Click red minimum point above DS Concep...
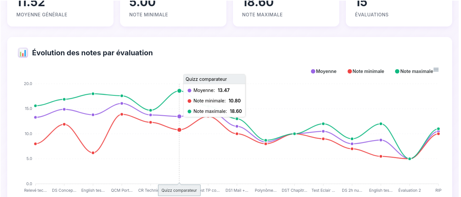The image size is (461, 197). [x=64, y=124]
